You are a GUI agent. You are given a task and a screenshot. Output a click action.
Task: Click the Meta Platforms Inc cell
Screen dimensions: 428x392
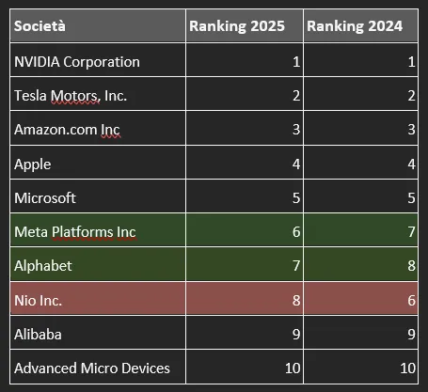pyautogui.click(x=98, y=230)
